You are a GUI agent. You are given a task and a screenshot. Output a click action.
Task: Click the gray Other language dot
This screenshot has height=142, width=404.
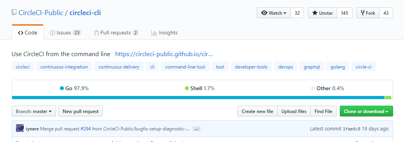point(313,89)
